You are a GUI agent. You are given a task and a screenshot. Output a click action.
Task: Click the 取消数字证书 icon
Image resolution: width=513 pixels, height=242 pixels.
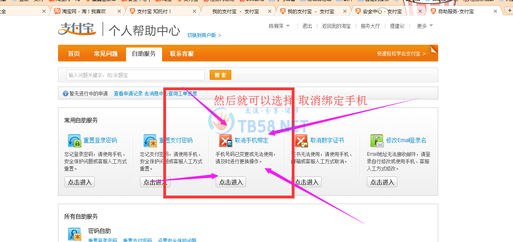coord(301,141)
